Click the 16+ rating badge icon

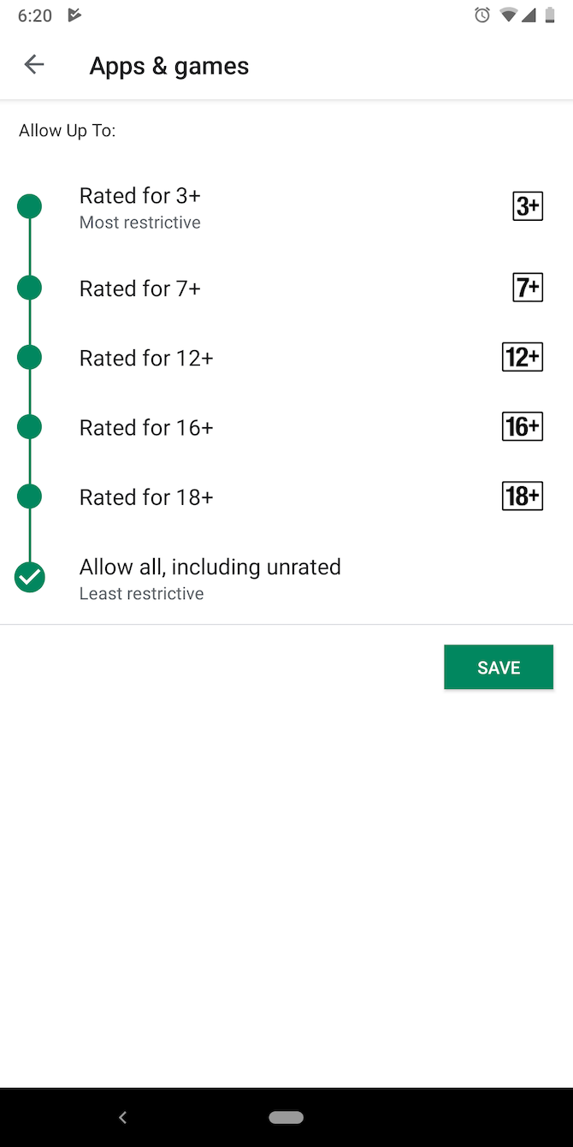click(523, 426)
